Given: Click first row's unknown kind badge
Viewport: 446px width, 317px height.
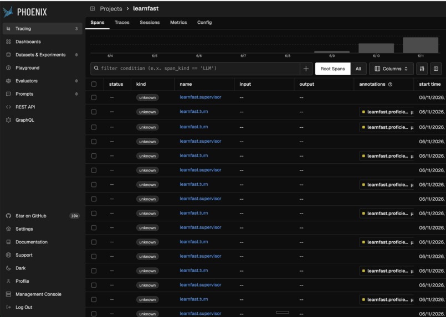Looking at the screenshot, I should pyautogui.click(x=147, y=97).
